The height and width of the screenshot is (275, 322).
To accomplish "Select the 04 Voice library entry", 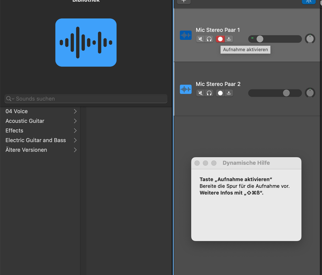I will (40, 111).
